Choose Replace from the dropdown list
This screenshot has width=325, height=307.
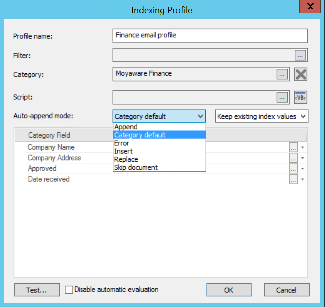tap(160, 159)
